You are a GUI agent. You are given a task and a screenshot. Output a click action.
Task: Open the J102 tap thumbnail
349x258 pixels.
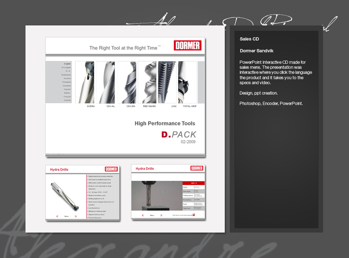pos(167,82)
